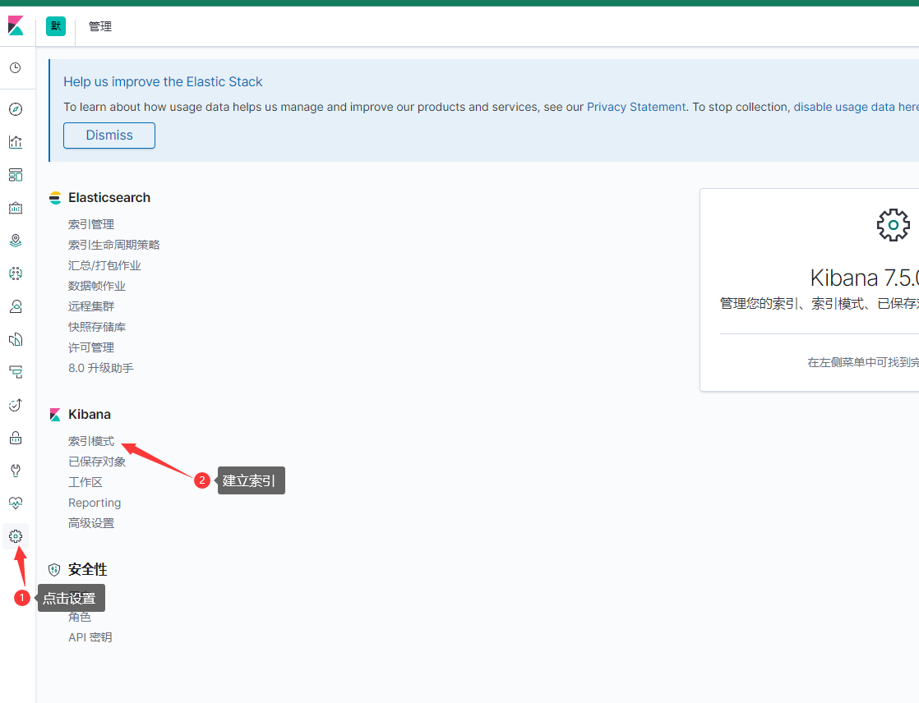The height and width of the screenshot is (703, 919).
Task: Open 高级设置 link
Action: tap(91, 522)
